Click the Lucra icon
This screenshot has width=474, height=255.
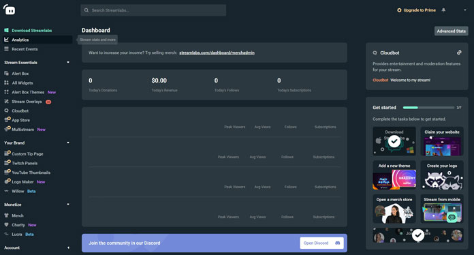click(x=6, y=234)
